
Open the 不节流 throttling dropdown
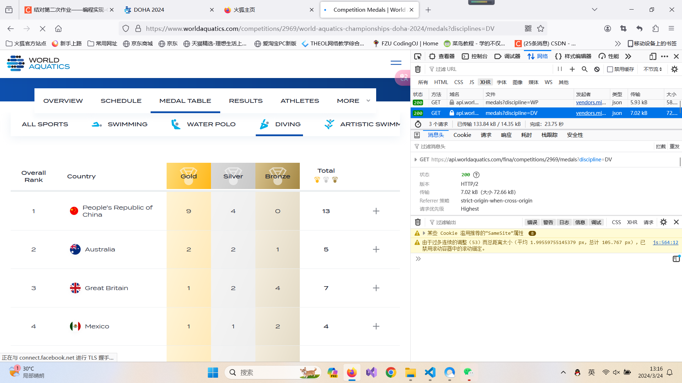point(653,69)
